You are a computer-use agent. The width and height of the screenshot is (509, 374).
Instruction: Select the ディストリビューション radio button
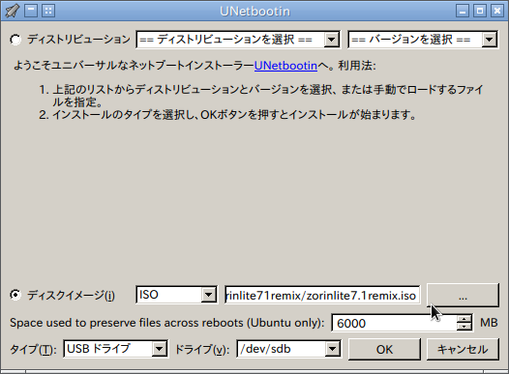tap(15, 40)
